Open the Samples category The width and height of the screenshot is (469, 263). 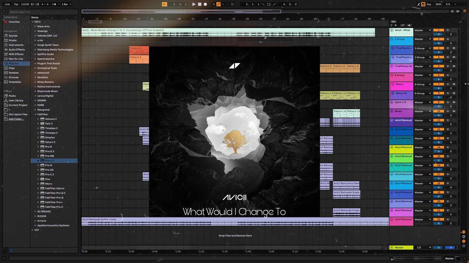click(13, 73)
